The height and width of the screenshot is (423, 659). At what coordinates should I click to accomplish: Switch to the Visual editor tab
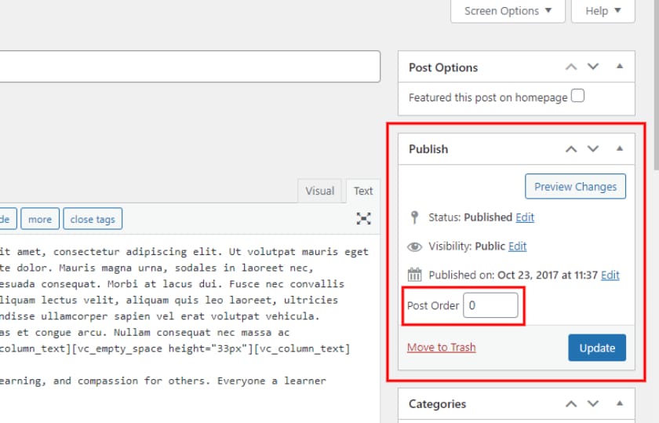click(x=319, y=191)
